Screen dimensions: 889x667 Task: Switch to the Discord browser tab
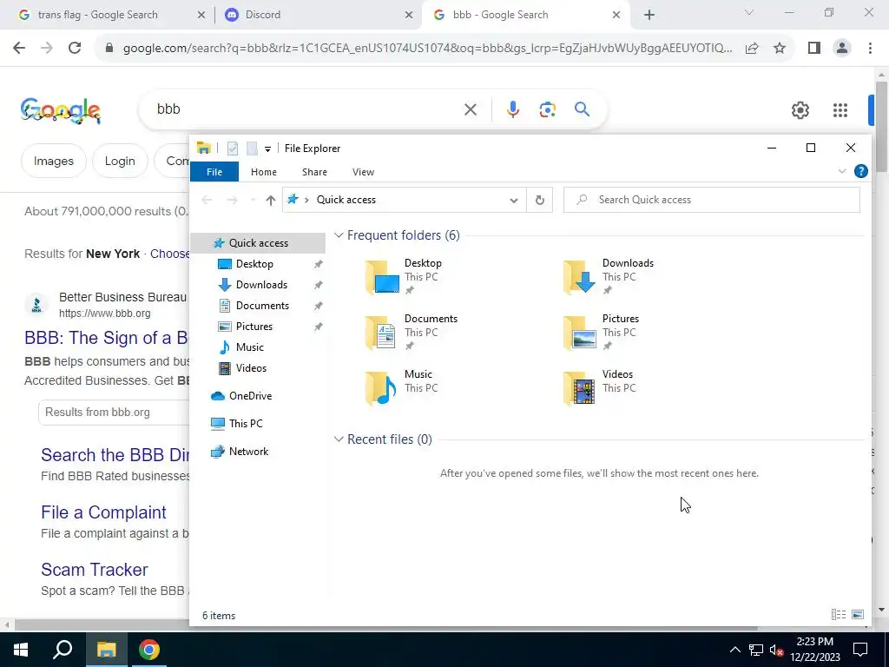click(318, 15)
